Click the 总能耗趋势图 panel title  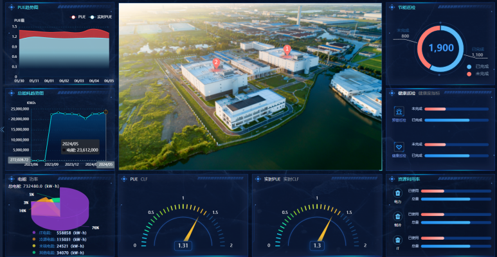31,93
